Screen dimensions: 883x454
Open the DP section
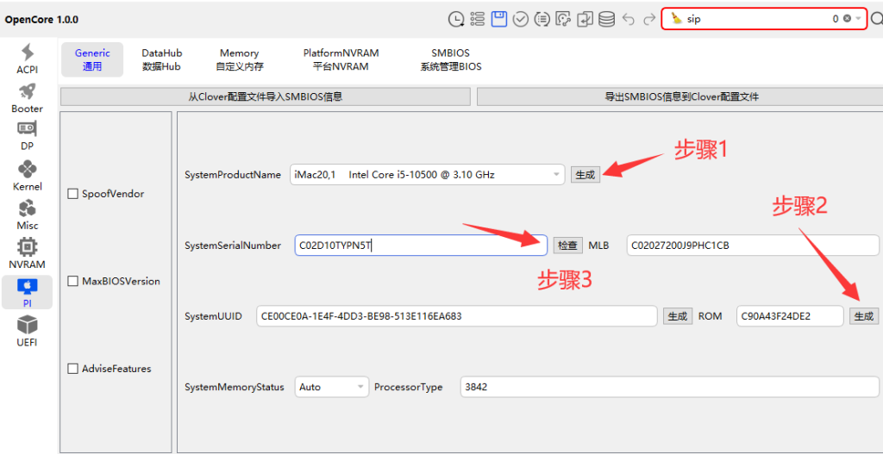tap(27, 136)
